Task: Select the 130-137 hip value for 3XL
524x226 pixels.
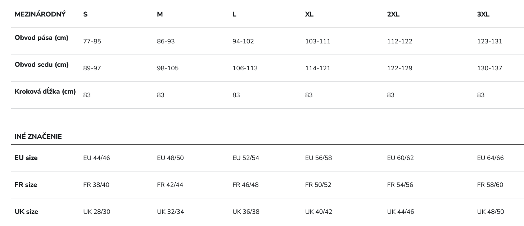Action: pos(490,68)
